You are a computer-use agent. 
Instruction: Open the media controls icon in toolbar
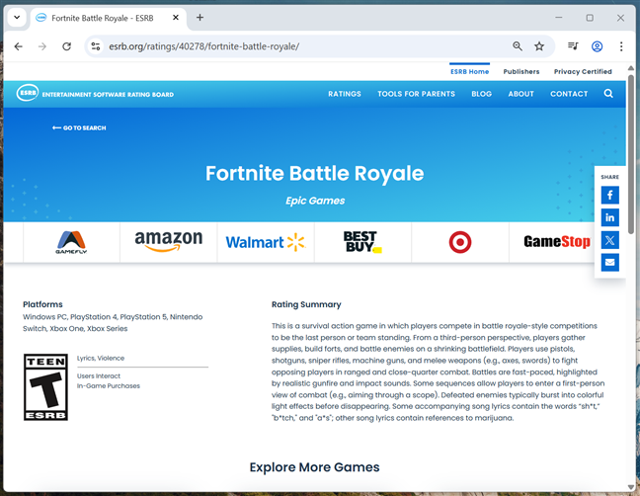[573, 46]
